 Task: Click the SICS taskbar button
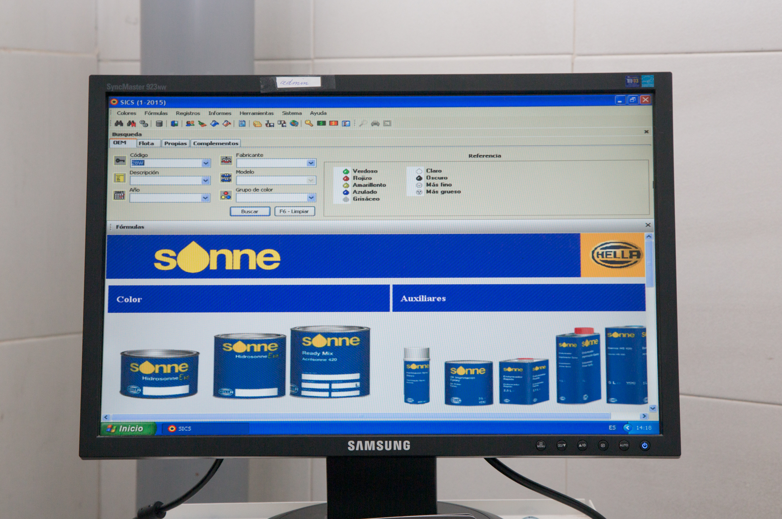click(205, 429)
